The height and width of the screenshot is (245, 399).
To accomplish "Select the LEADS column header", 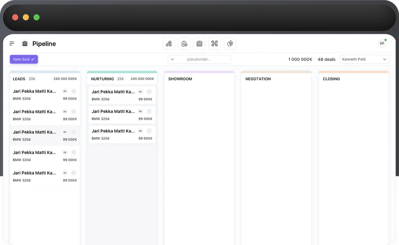I will (20, 79).
